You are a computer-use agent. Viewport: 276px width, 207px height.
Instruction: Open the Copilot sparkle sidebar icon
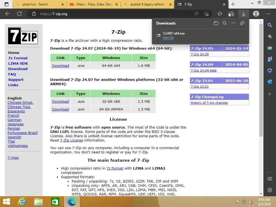click(x=270, y=36)
